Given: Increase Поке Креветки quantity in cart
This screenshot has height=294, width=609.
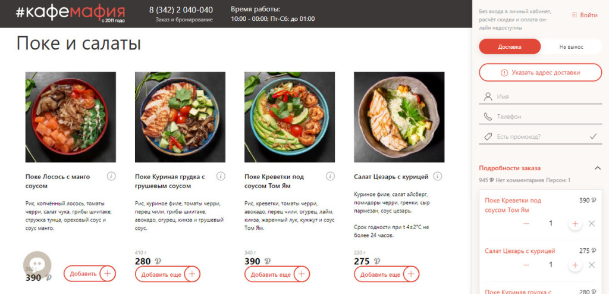Looking at the screenshot, I should coord(575,224).
